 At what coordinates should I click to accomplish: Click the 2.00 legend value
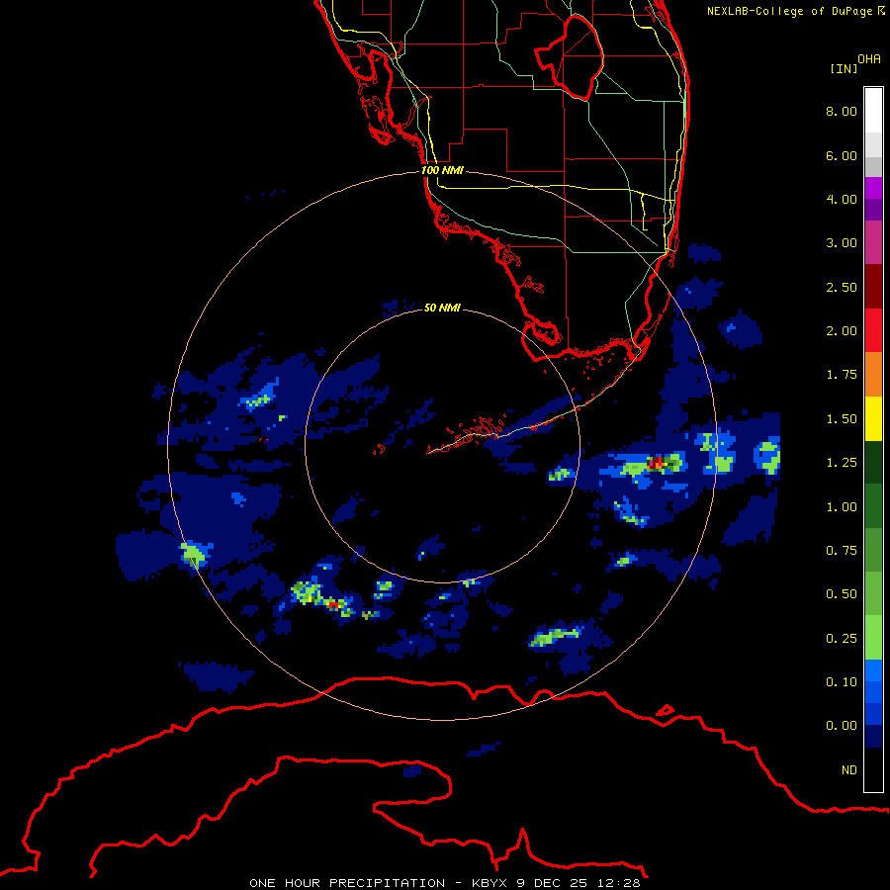[x=842, y=331]
